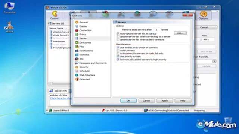This screenshot has width=239, height=134.
Task: Toggle Use smart LowID check on connect
Action: [x=118, y=48]
